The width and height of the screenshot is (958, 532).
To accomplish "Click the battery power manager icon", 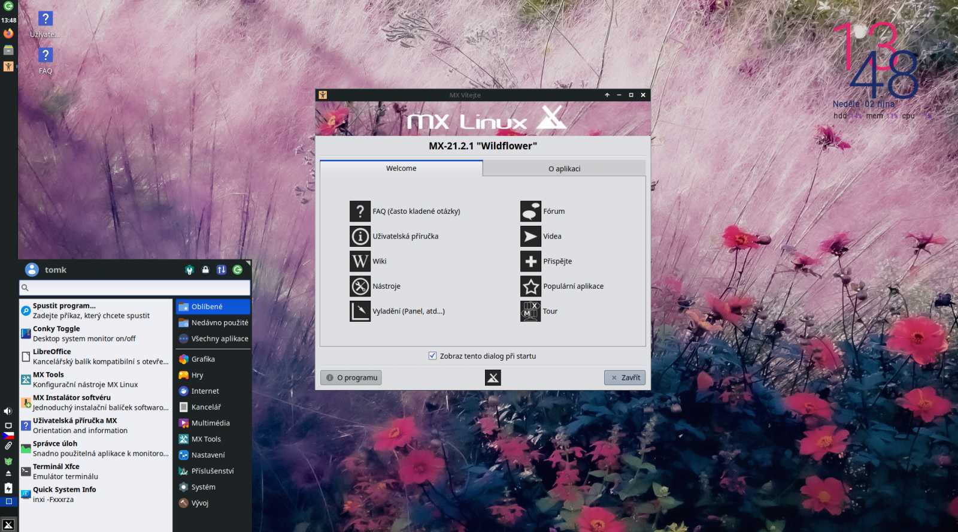I will (x=8, y=488).
